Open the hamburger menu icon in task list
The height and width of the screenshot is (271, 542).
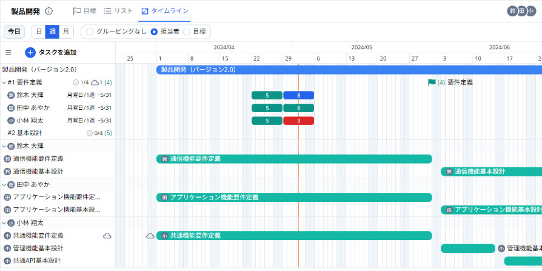pyautogui.click(x=8, y=53)
